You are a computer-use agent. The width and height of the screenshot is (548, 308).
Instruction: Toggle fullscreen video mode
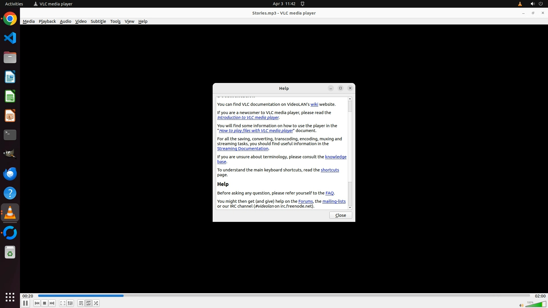click(63, 303)
